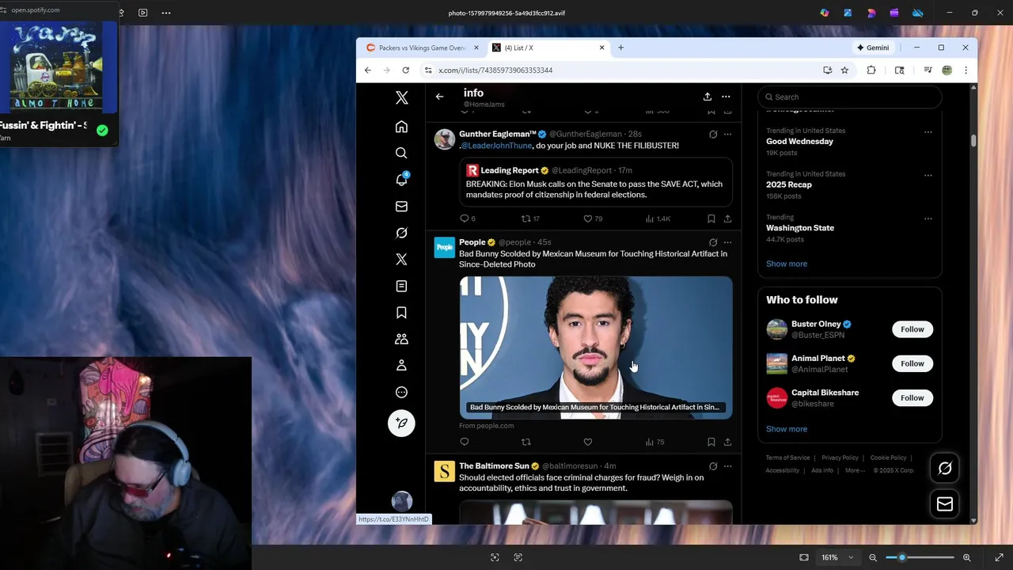Reply to Gunther Eagleman's post
The image size is (1013, 570).
468,218
